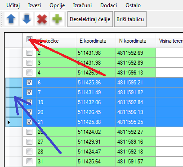This screenshot has width=183, height=167.
Task: Check the checkbox for point 28
Action: pyautogui.click(x=29, y=151)
